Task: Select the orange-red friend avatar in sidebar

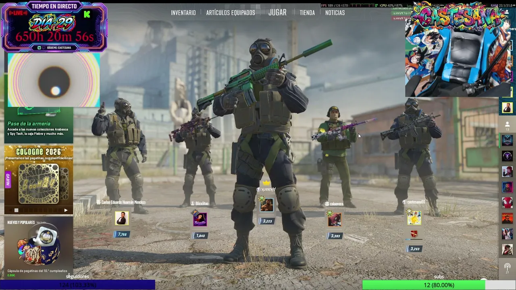Action: pos(507,218)
